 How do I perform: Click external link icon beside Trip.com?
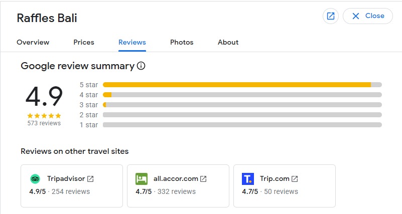pos(295,179)
